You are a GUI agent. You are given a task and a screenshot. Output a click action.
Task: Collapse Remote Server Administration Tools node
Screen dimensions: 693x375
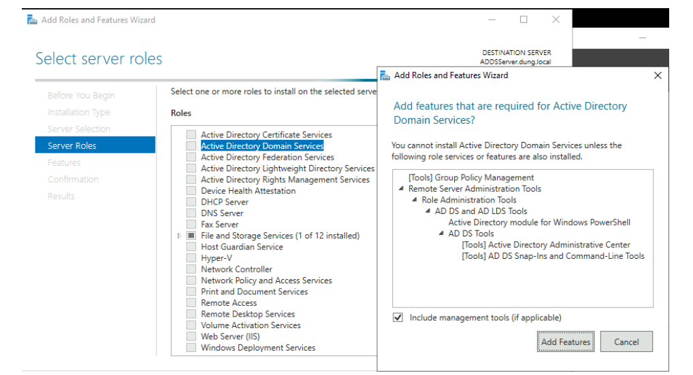click(402, 188)
